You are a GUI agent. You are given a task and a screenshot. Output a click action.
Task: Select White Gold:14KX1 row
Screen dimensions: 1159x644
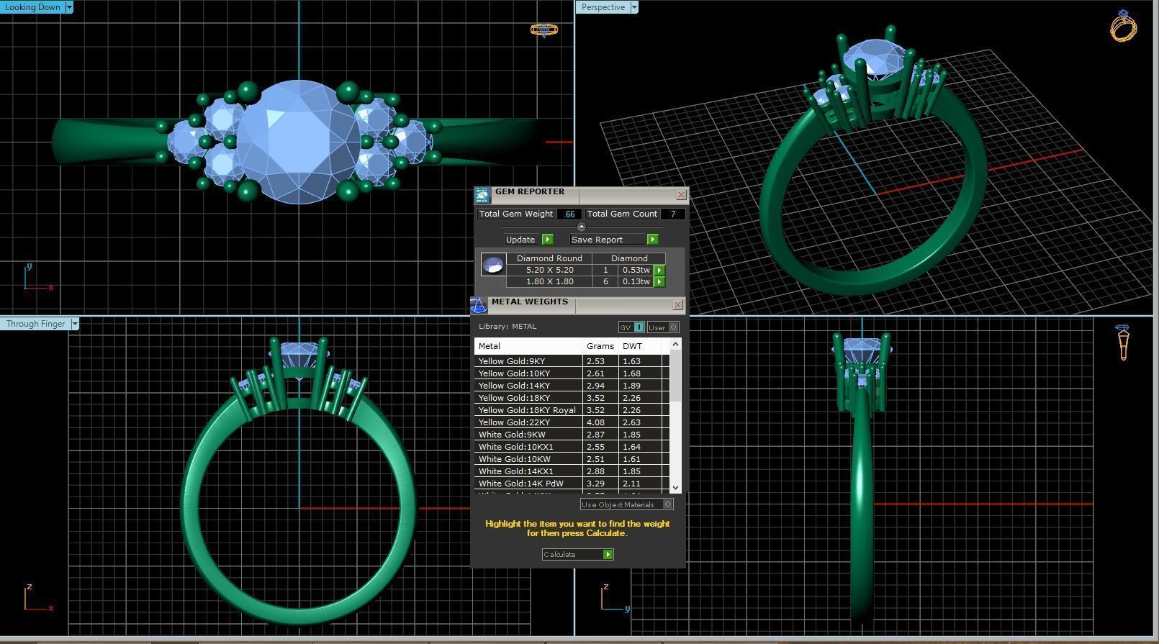pos(572,471)
